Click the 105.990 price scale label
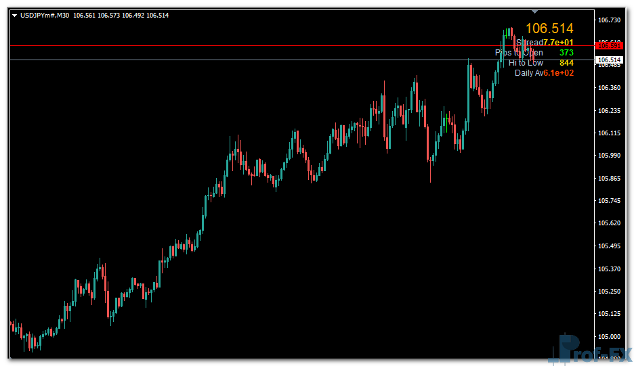 tap(610, 156)
